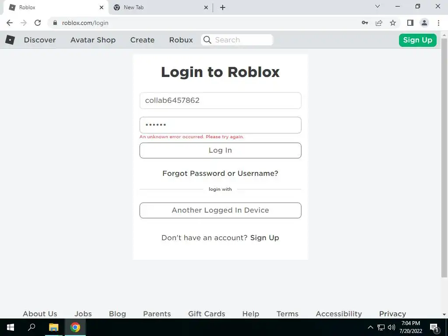The width and height of the screenshot is (448, 336).
Task: Open the Chrome profile avatar
Action: click(424, 23)
